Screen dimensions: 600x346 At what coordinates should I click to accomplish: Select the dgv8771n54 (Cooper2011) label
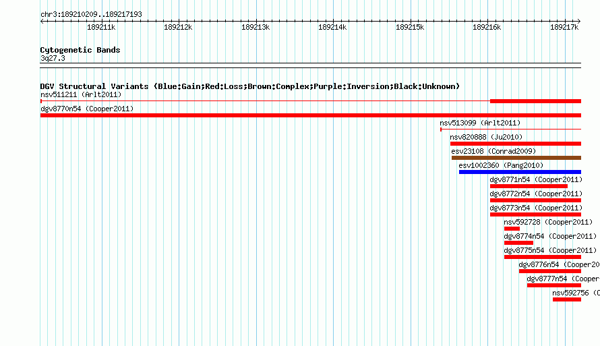536,179
